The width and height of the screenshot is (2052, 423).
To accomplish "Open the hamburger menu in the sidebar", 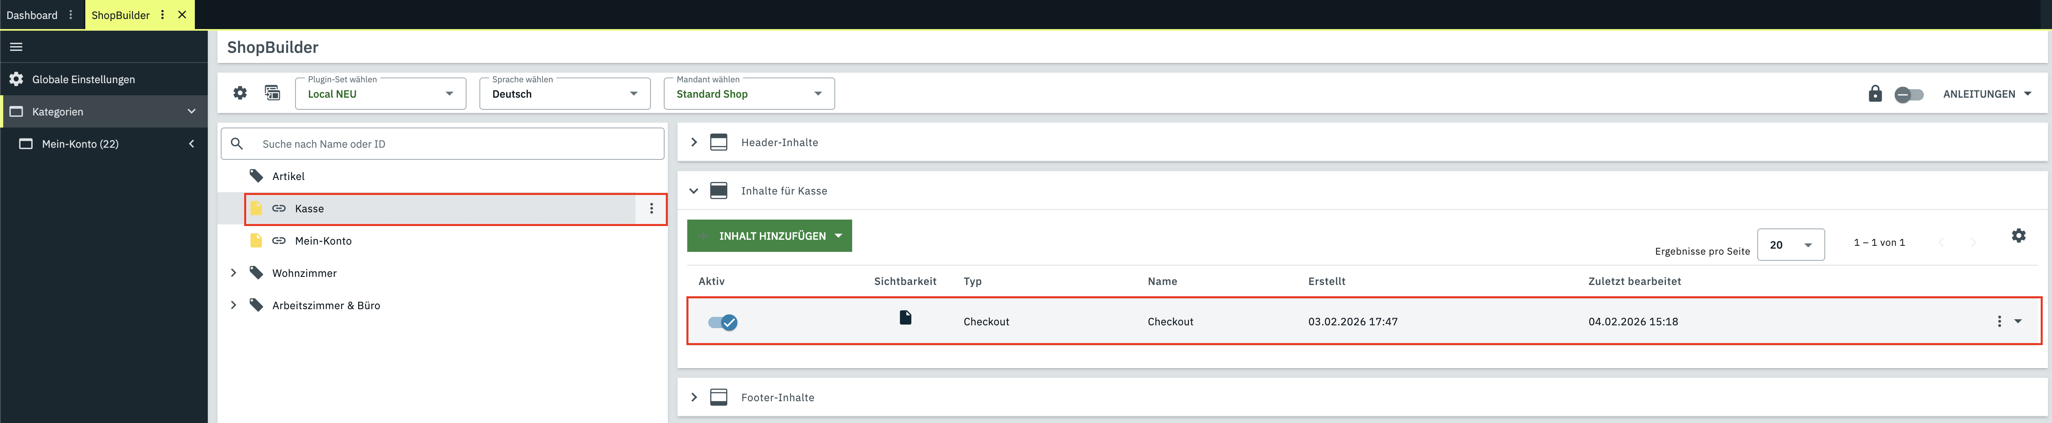I will click(x=16, y=47).
